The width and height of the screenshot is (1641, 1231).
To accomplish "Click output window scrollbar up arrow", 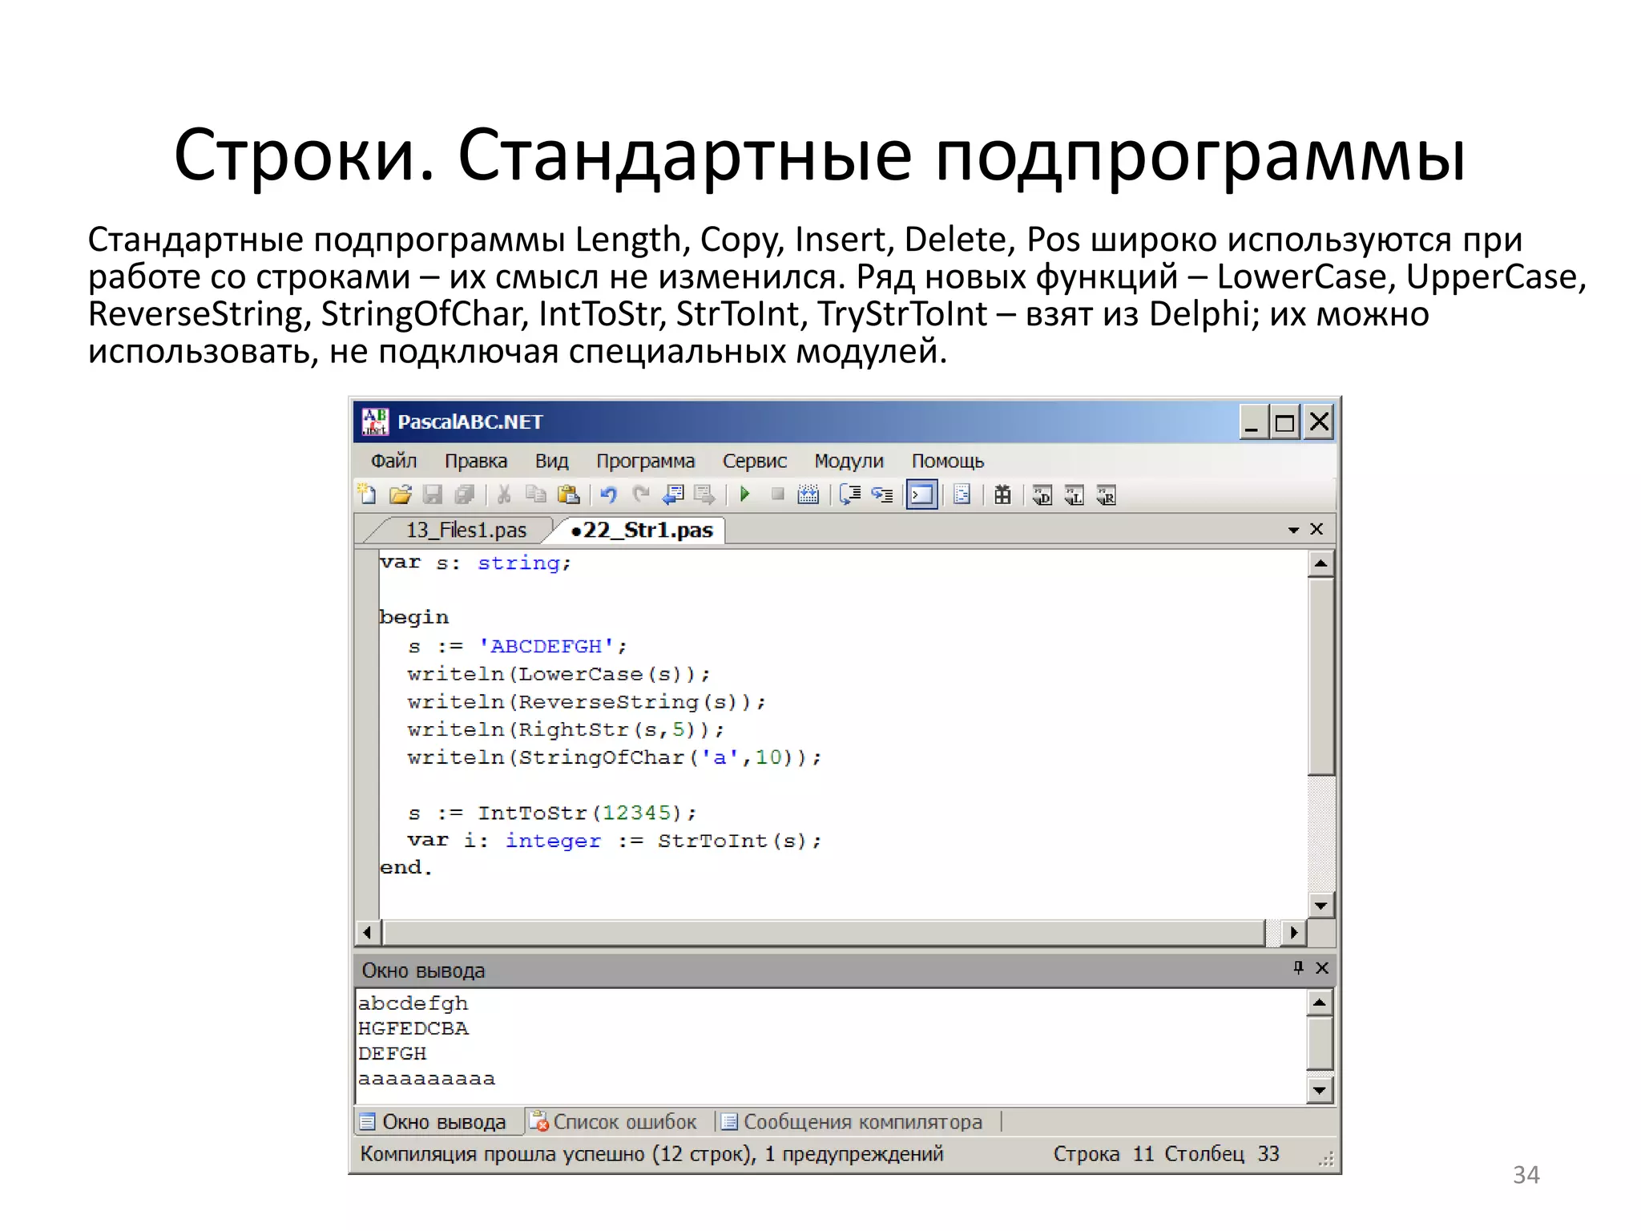I will click(1319, 1003).
